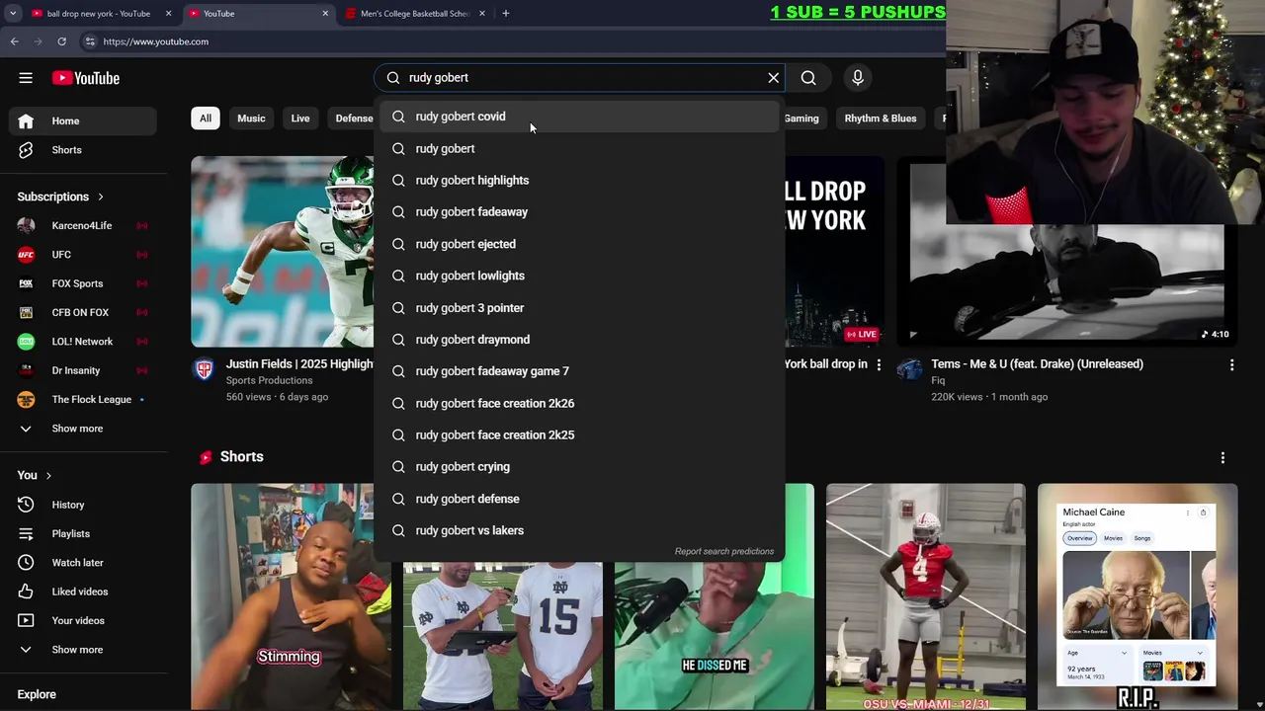Expand Show more under You section
1265x711 pixels.
pos(83,650)
